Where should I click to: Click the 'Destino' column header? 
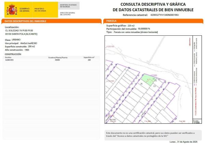pyautogui.click(x=8, y=57)
